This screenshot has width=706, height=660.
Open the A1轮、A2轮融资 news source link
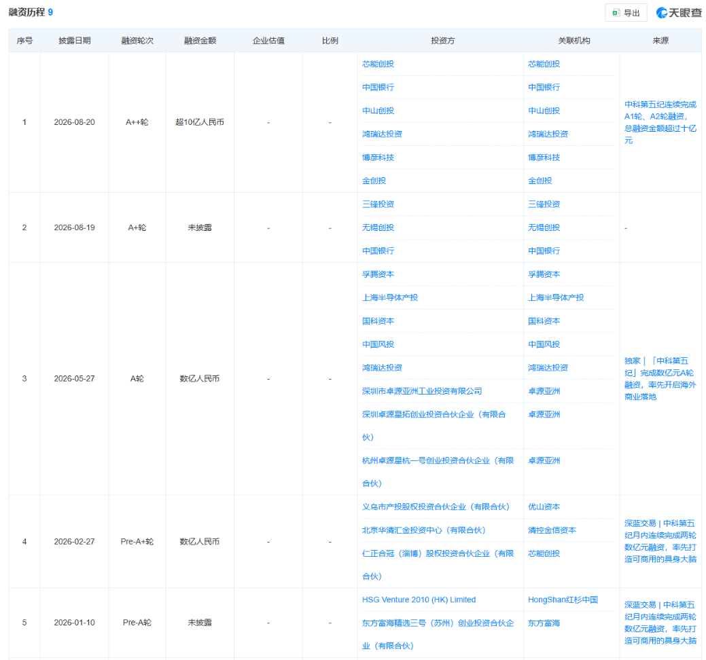tap(660, 122)
